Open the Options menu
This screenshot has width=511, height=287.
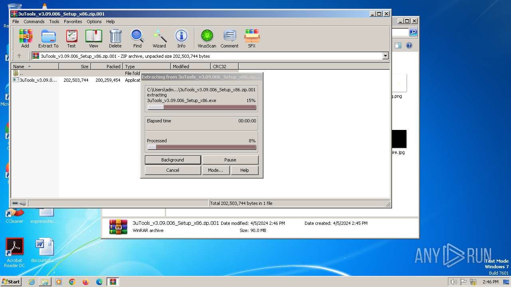coord(94,22)
